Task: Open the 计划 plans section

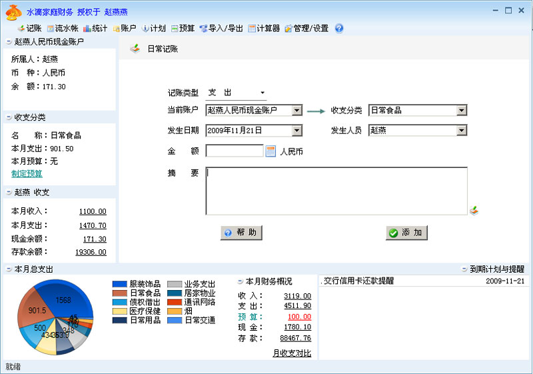Action: point(154,28)
